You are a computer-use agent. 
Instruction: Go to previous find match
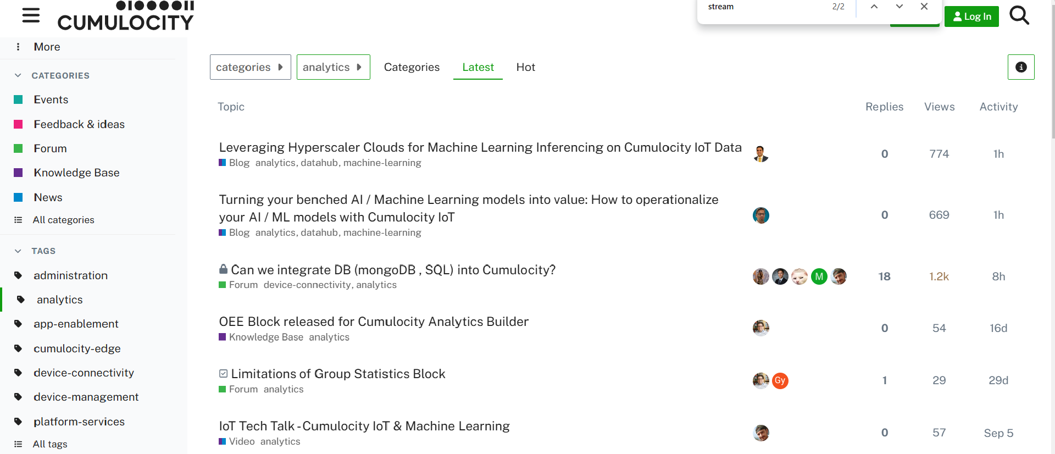coord(874,7)
